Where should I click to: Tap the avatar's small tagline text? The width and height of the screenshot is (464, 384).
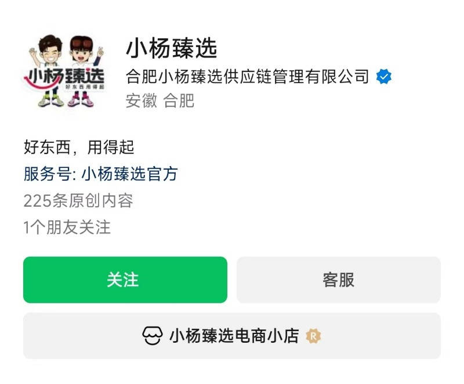pyautogui.click(x=85, y=87)
